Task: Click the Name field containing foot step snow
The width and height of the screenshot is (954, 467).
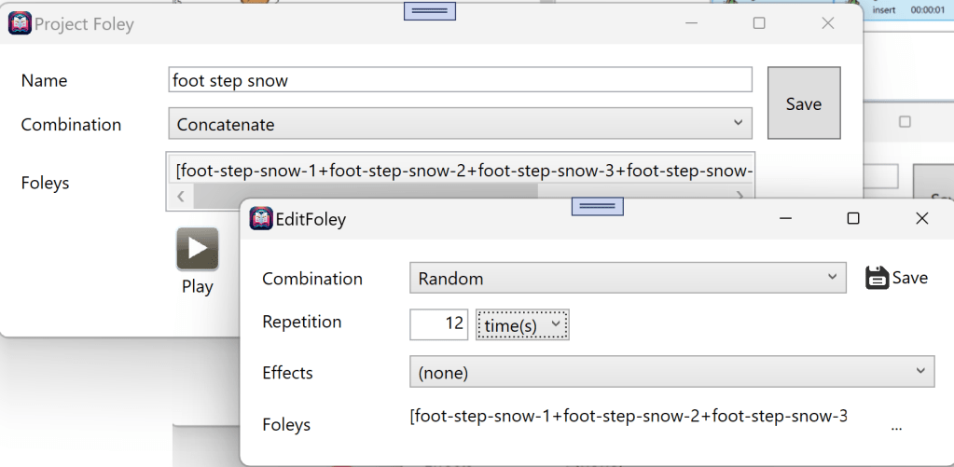Action: pos(460,80)
